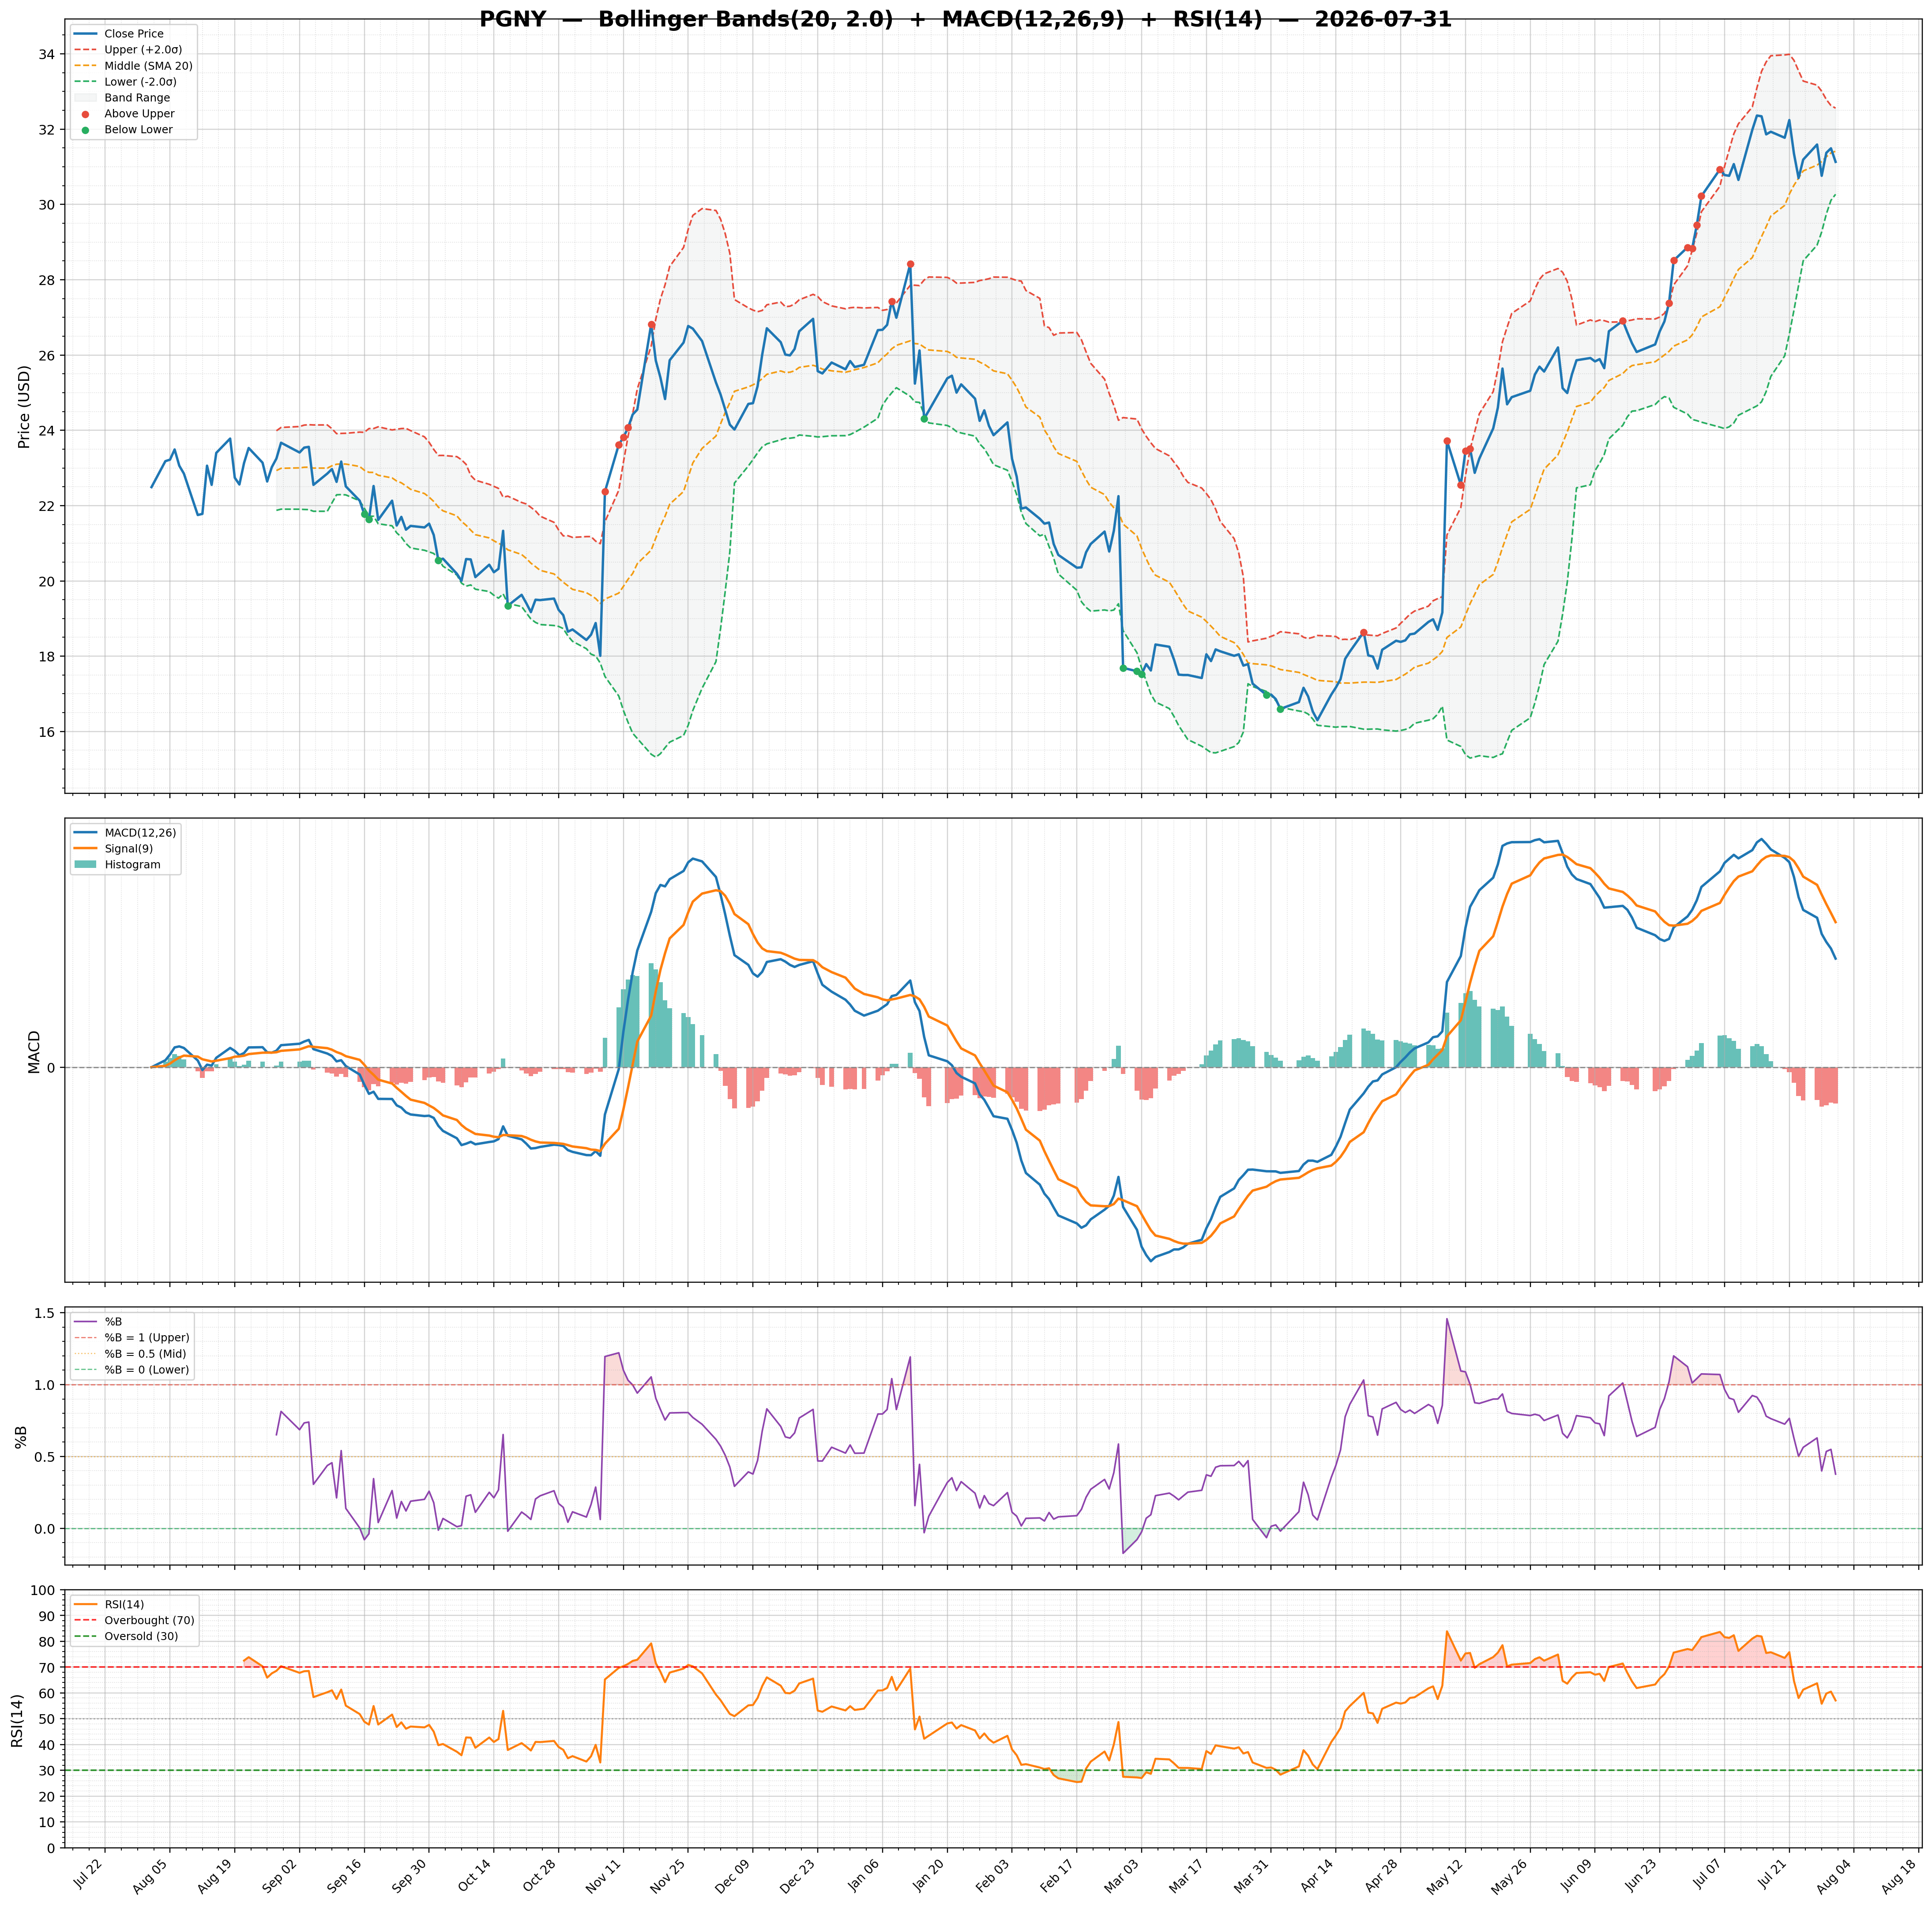This screenshot has height=1907, width=1932.
Task: Click the '1.5' tick on %B axis
Action: [44, 1313]
